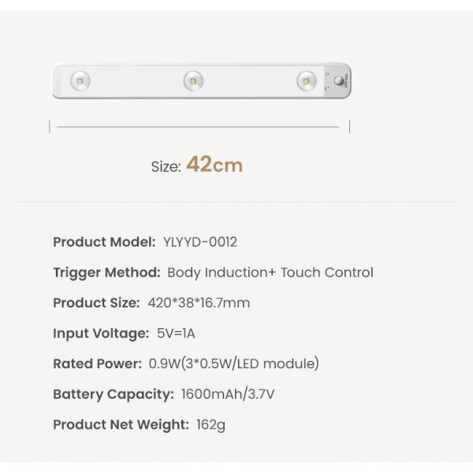
Task: Click the Rated Power label
Action: (x=97, y=363)
